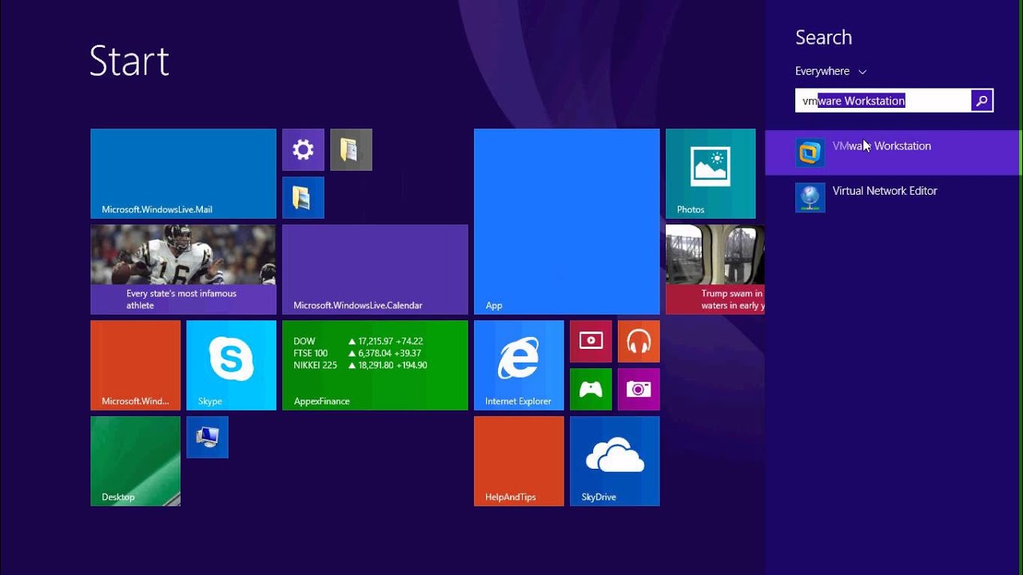Image resolution: width=1023 pixels, height=575 pixels.
Task: Click the DOW stock row
Action: [x=358, y=341]
